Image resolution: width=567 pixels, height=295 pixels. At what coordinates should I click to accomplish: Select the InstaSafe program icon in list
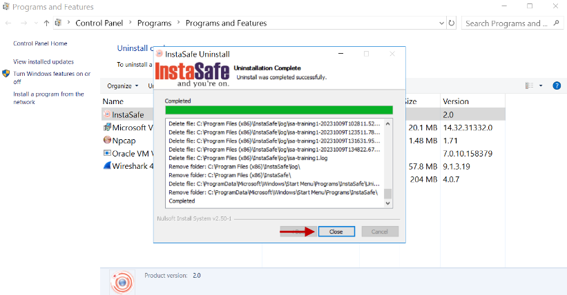tap(107, 114)
